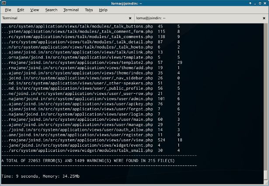The image size is (269, 186).
Task: Open the Help menu
Action: 103,10
